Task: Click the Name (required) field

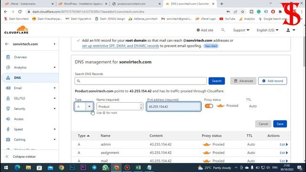Action: (120, 107)
